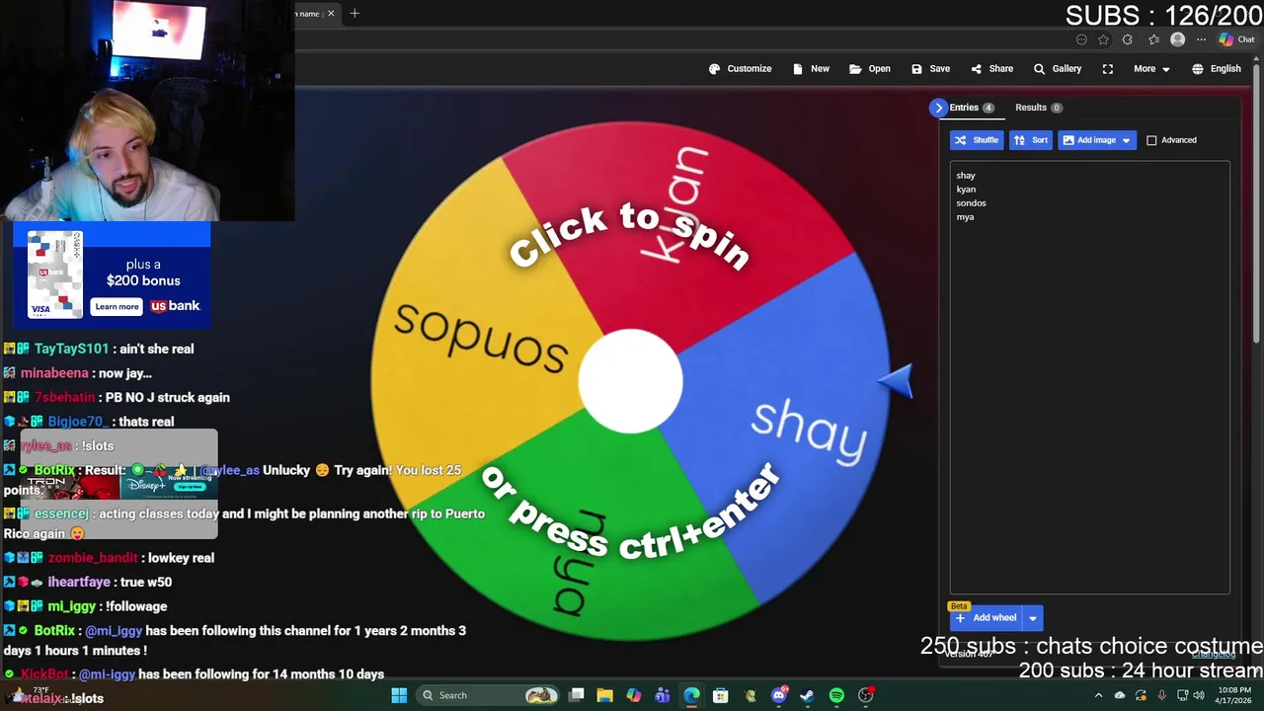Open browser profile avatar

pos(1177,39)
